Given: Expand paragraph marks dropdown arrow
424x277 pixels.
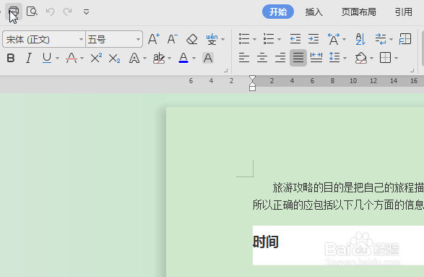Looking at the screenshot, I should coord(391,40).
